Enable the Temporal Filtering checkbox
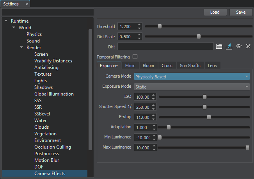This screenshot has height=179, width=254. 135,57
